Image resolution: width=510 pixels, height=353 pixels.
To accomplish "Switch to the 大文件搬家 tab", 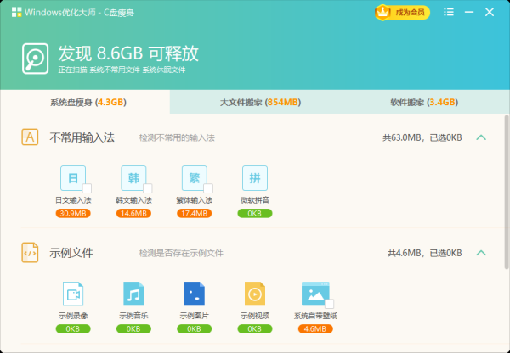I will (259, 102).
